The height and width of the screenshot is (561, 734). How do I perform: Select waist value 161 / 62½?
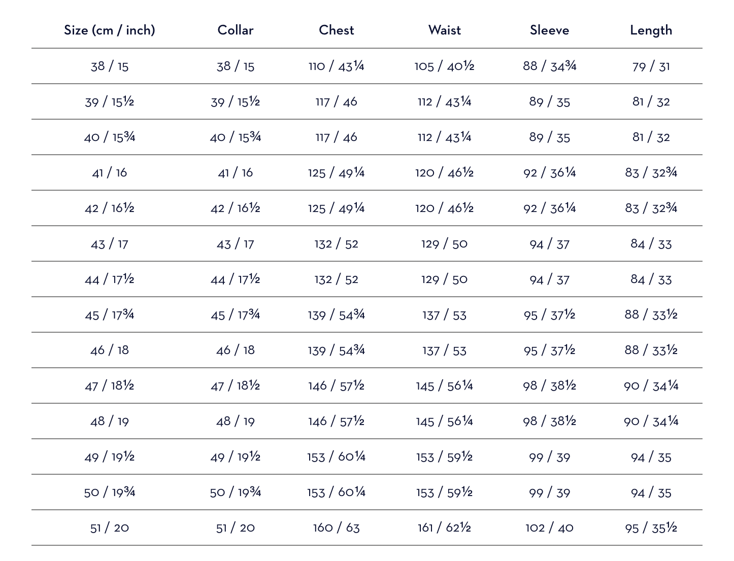tap(444, 528)
